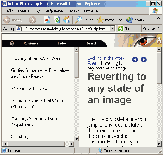
Task: Click the help question mark icon
Action: click(12, 43)
